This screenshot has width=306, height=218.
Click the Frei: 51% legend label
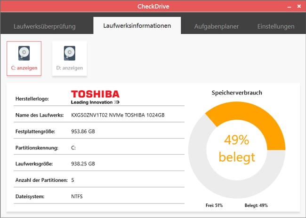point(215,205)
